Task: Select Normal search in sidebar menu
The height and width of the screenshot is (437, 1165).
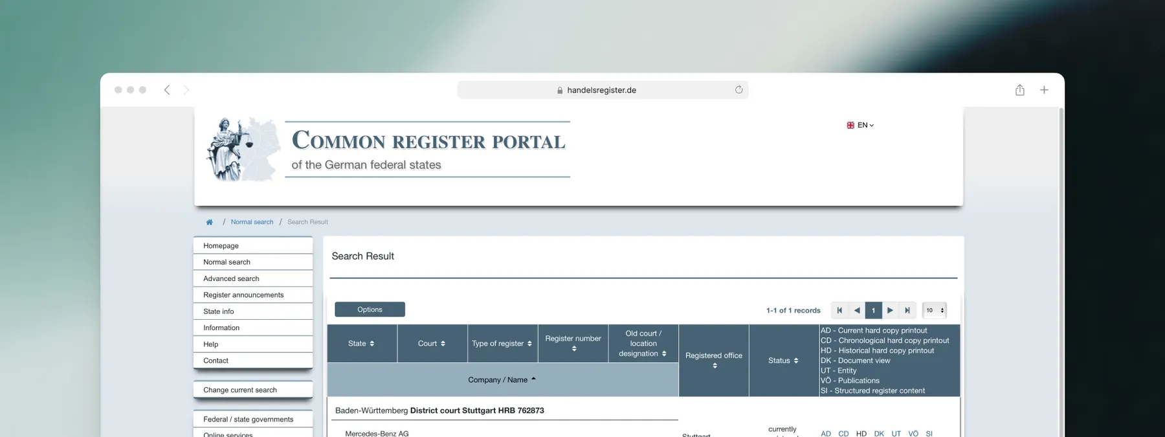Action: pyautogui.click(x=253, y=262)
